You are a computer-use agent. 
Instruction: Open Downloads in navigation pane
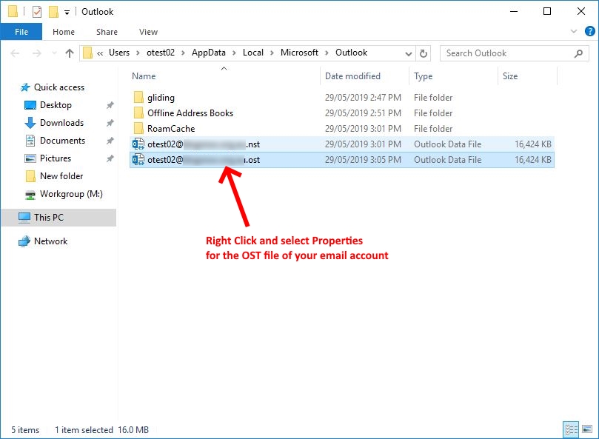pyautogui.click(x=61, y=123)
